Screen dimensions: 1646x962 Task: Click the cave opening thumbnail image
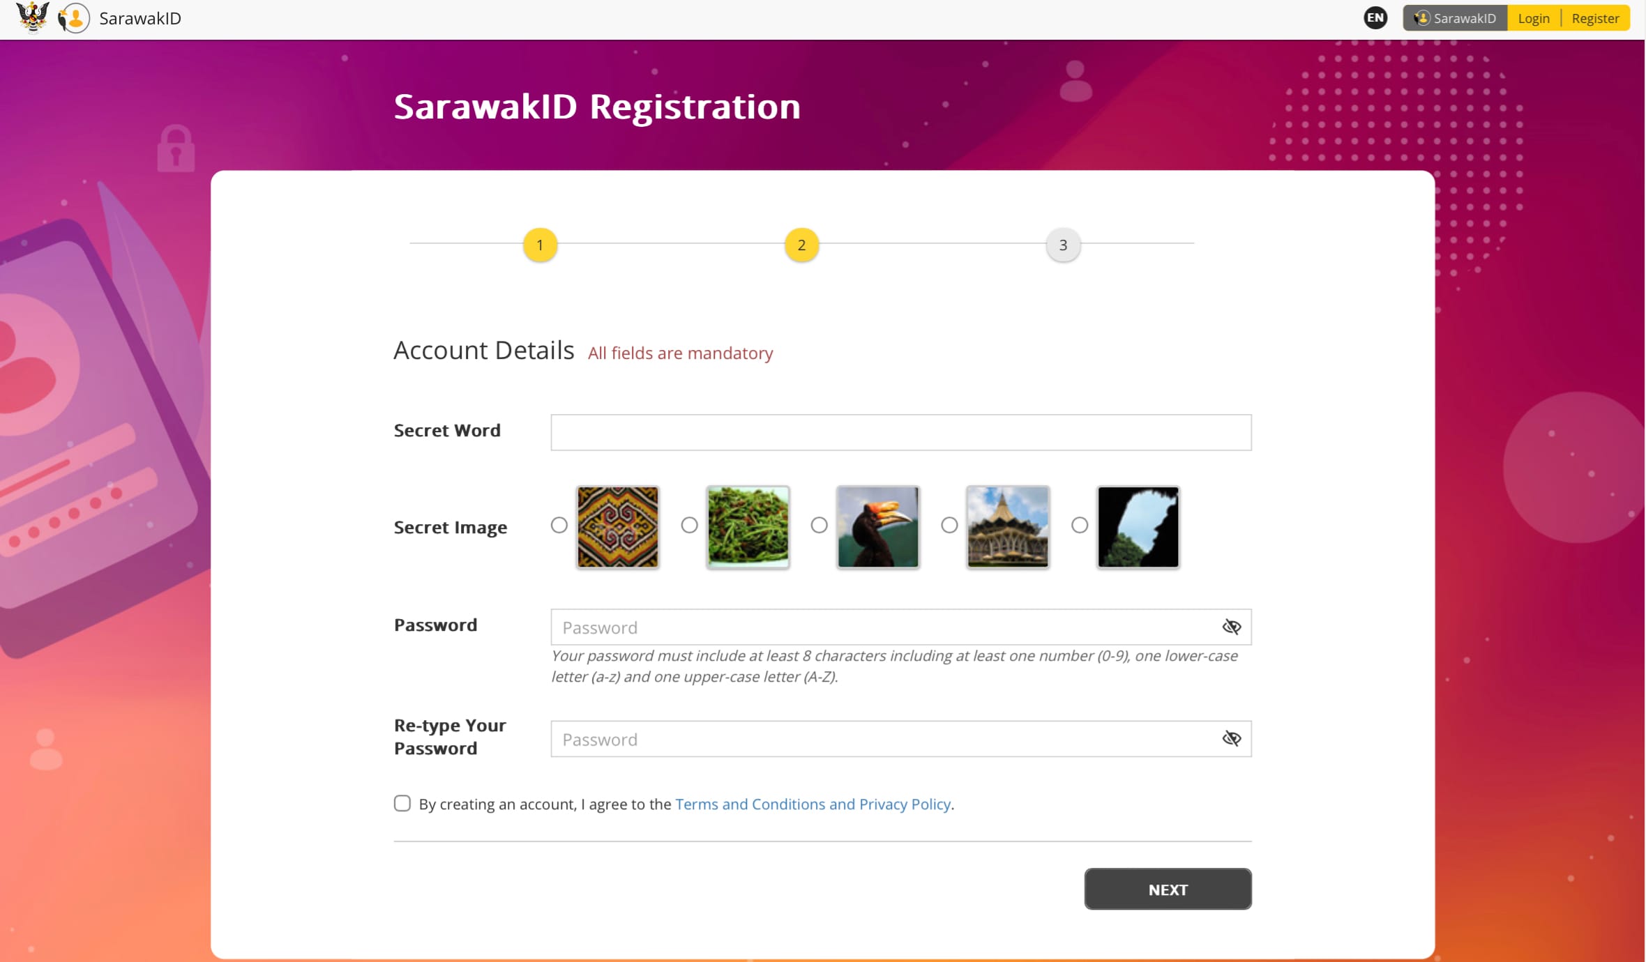click(1138, 526)
